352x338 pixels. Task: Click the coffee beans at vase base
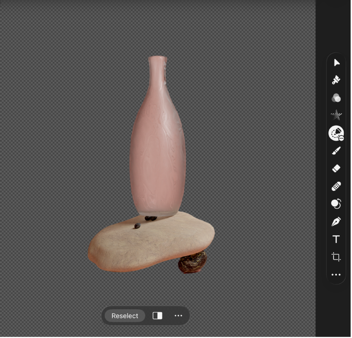pos(151,219)
